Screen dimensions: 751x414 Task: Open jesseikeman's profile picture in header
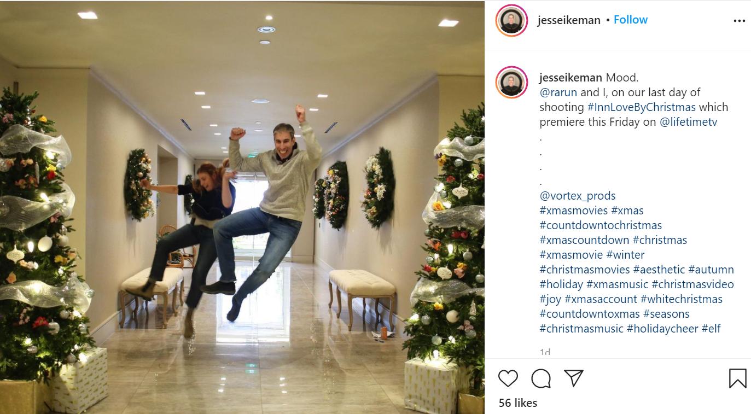[x=511, y=21]
